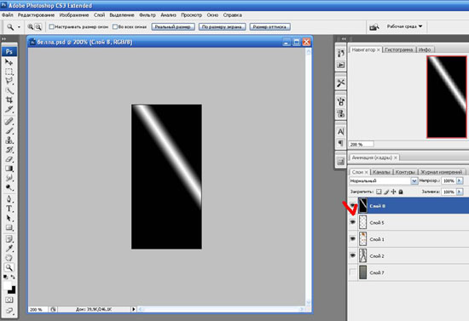Screen dimensions: 469x321
Task: Open the Paragraph panel icon
Action: [x=341, y=143]
